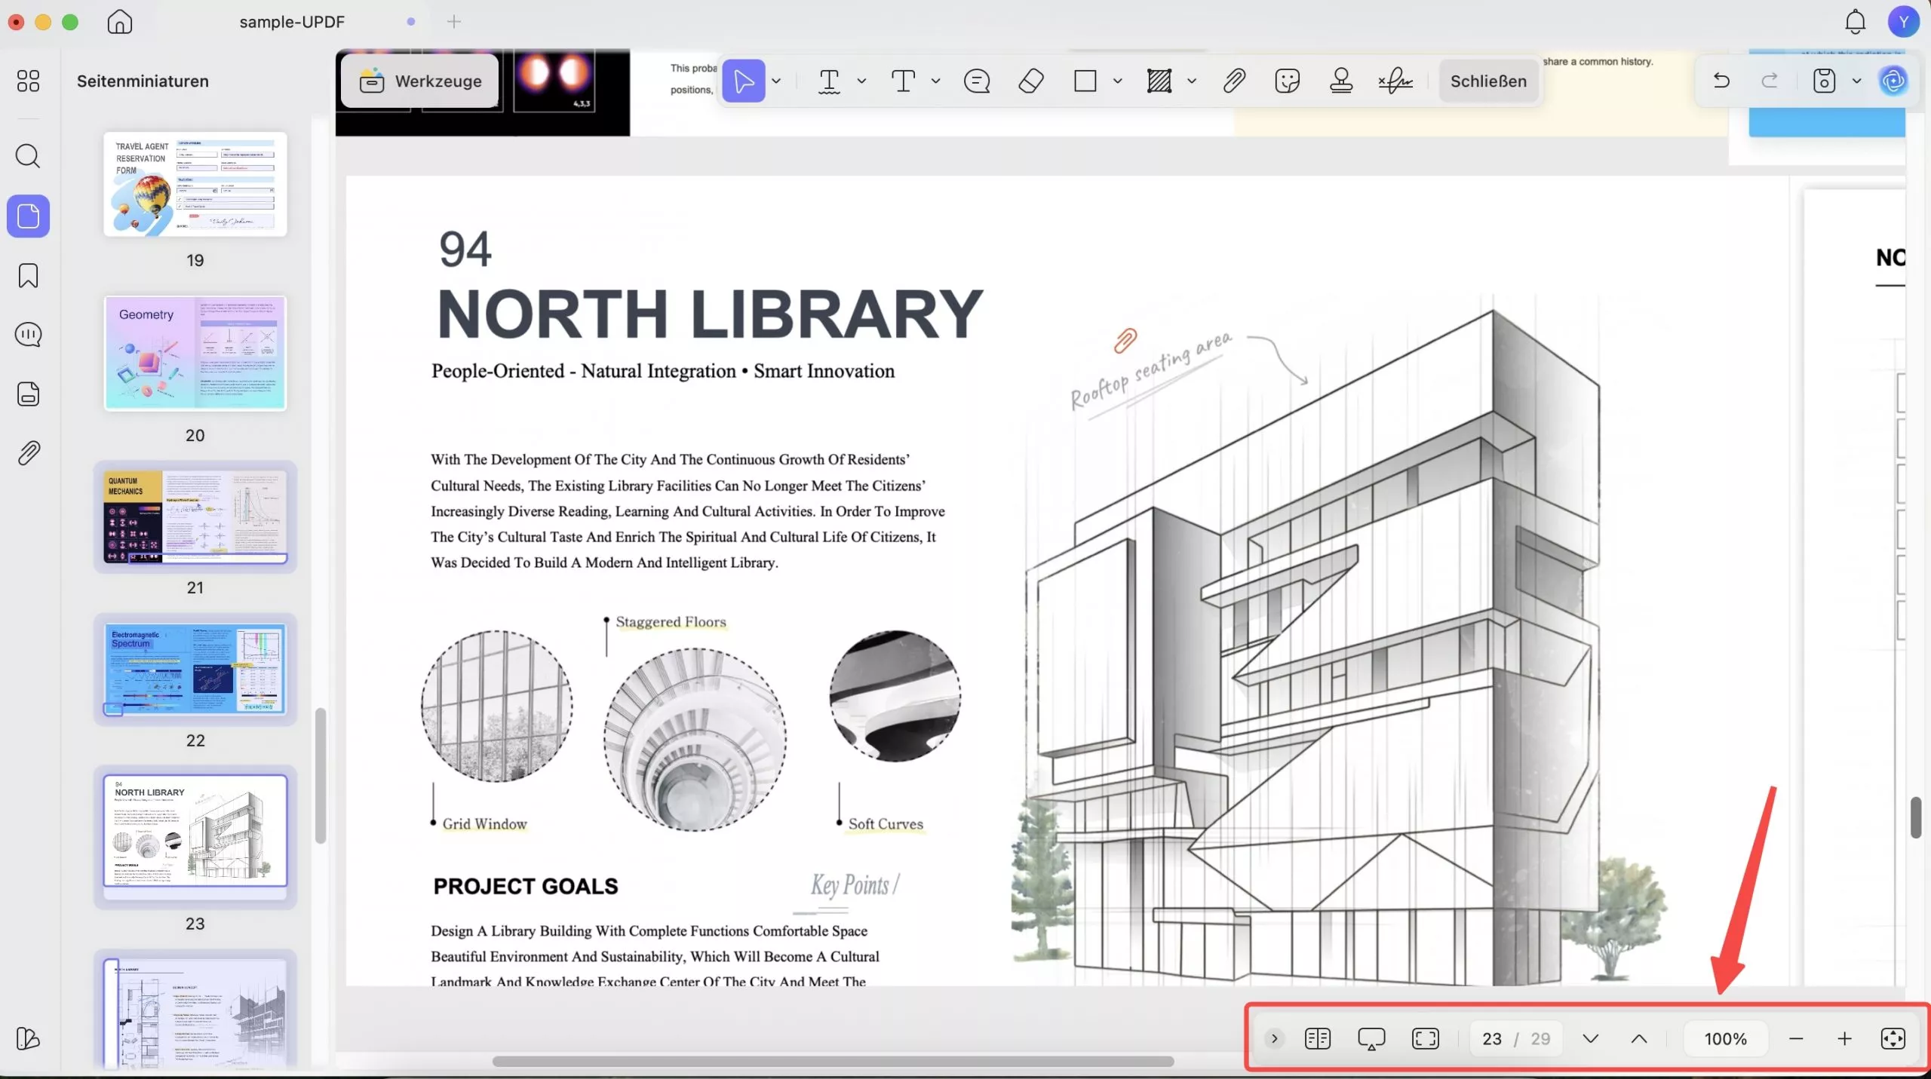Start slideshow presentation mode

tap(1371, 1038)
